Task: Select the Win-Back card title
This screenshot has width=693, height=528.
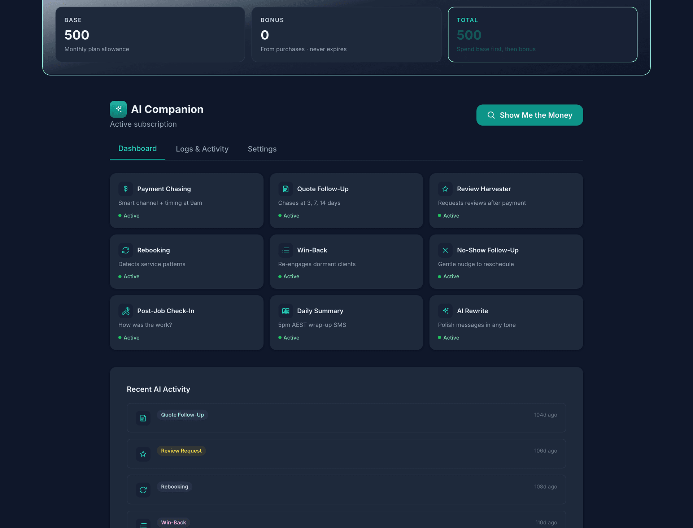Action: click(312, 250)
